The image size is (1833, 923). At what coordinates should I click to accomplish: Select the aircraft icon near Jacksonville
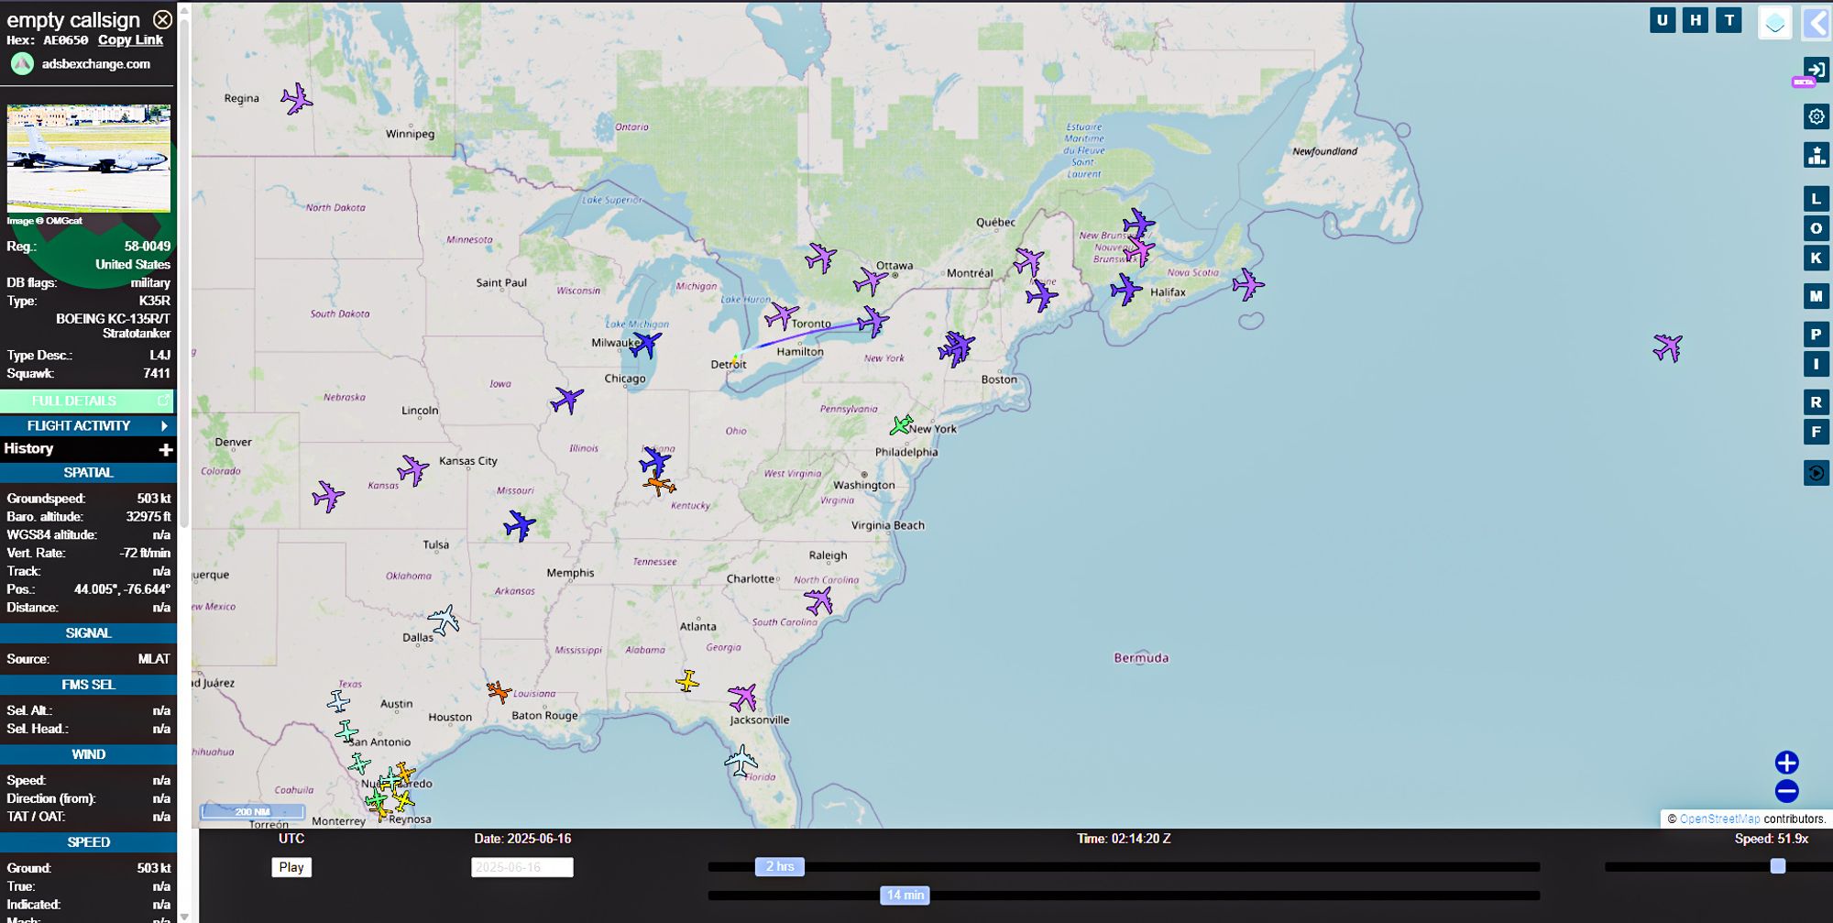[x=743, y=698]
